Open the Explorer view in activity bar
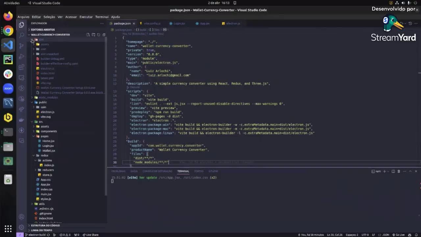The image size is (421, 237). (21, 25)
